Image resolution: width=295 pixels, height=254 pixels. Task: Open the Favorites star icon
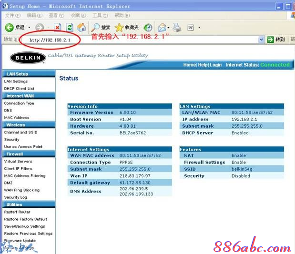(119, 28)
